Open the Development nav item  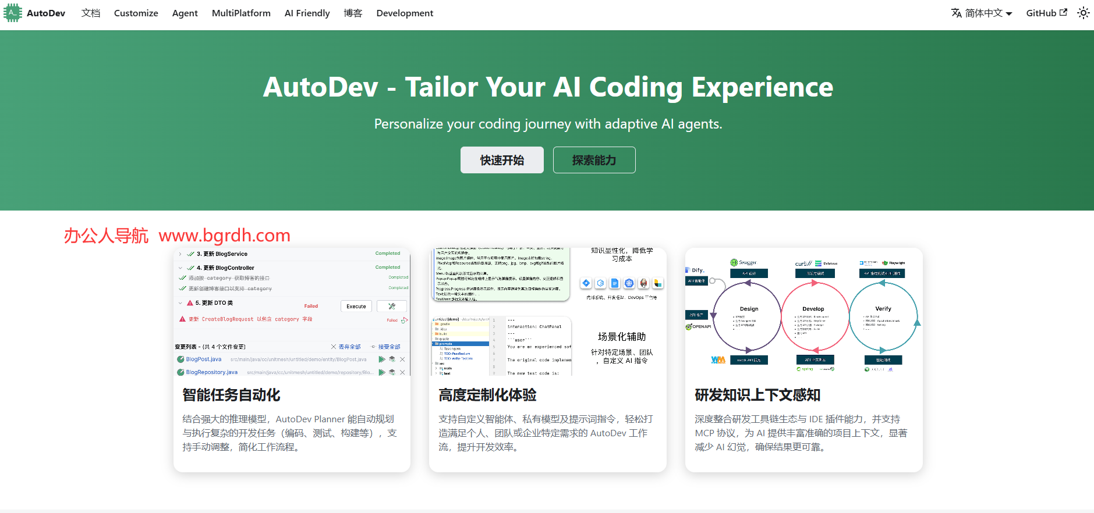coord(405,13)
